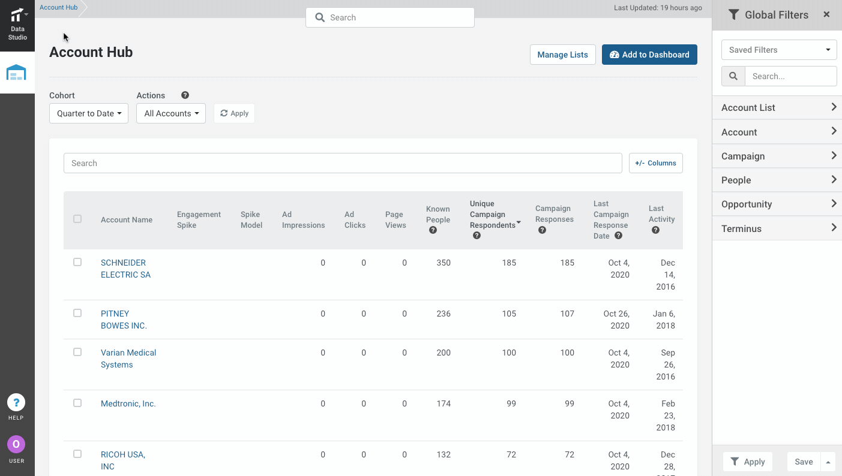842x476 pixels.
Task: Expand the Campaign filter section
Action: click(777, 156)
